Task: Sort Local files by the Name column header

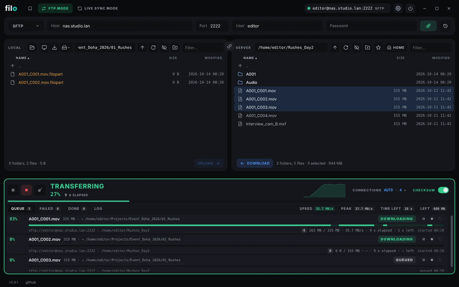Action: pos(23,58)
